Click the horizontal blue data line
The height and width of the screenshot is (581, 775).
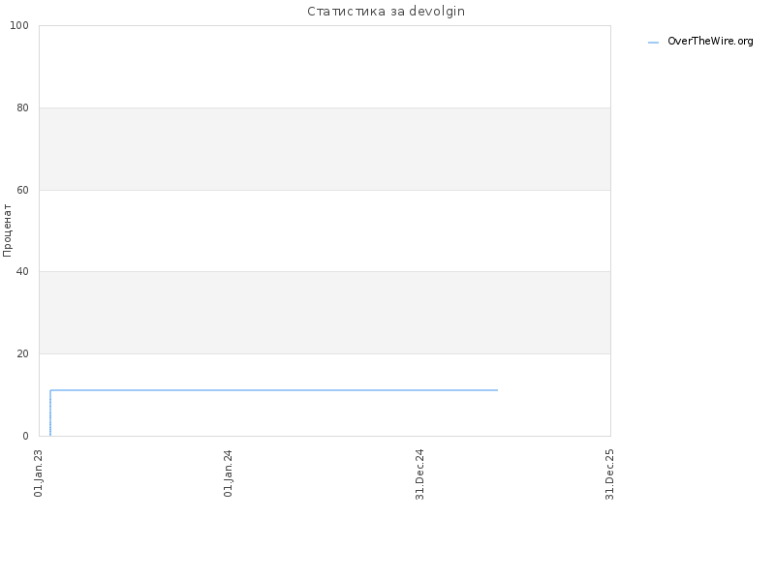(274, 390)
